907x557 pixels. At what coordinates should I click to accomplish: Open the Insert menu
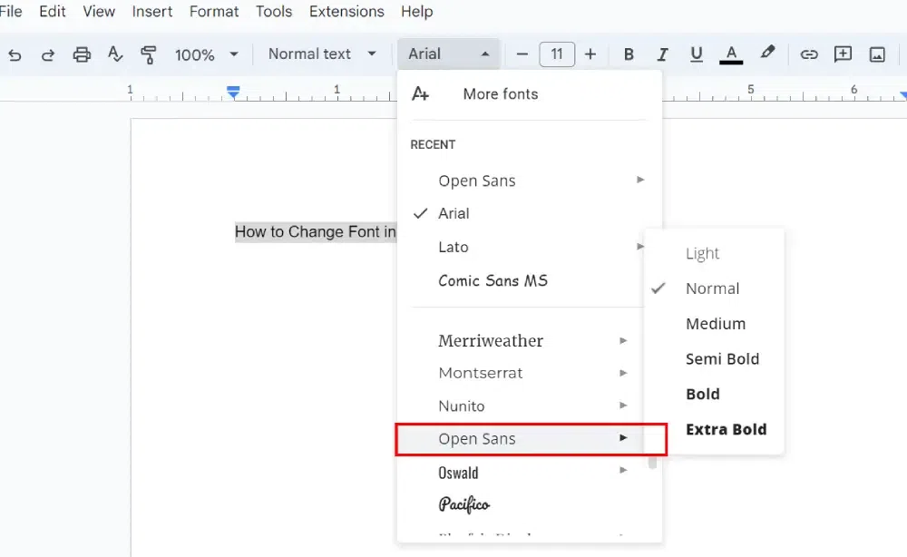point(152,12)
